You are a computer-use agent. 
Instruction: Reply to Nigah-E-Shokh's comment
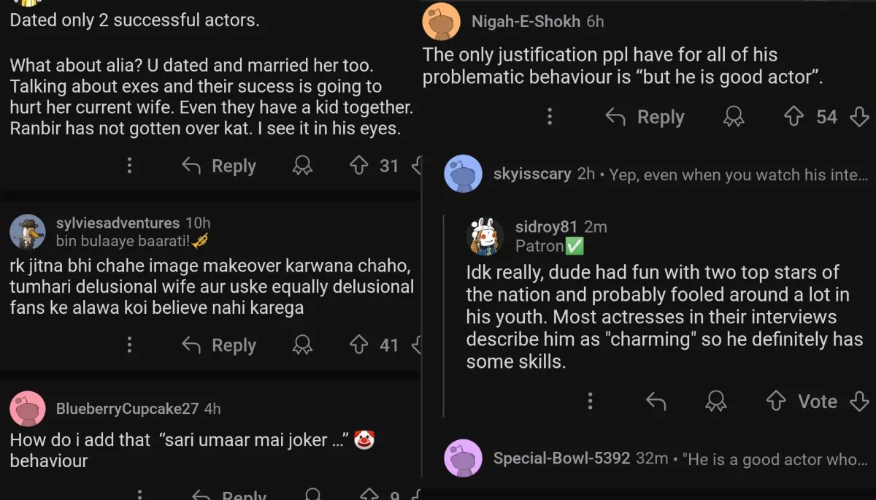coord(645,117)
